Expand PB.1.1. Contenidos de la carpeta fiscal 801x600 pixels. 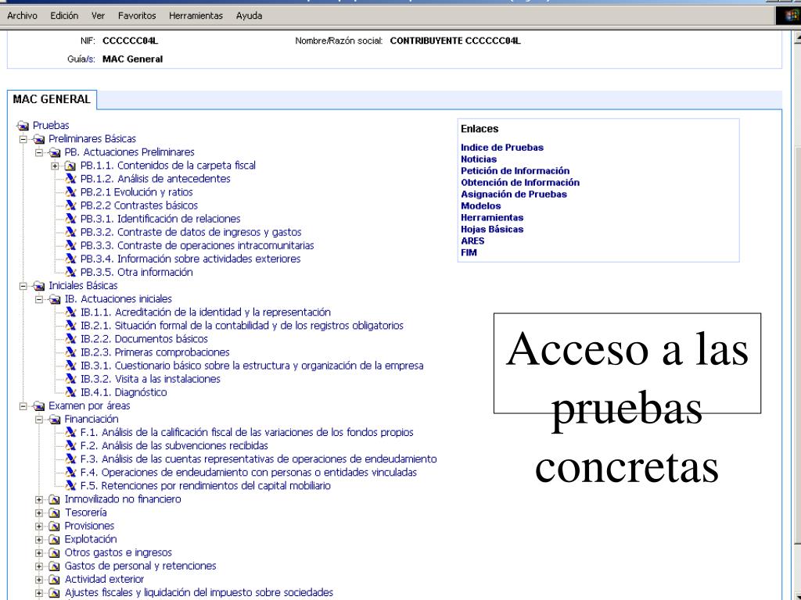tap(55, 166)
